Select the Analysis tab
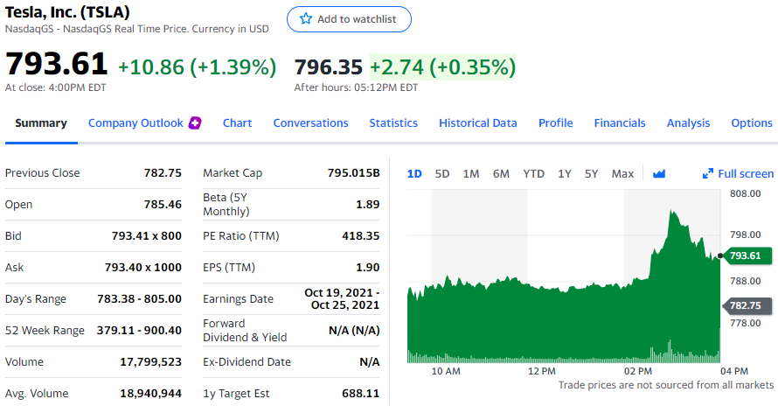Viewport: 778px width, 406px height. pyautogui.click(x=689, y=123)
